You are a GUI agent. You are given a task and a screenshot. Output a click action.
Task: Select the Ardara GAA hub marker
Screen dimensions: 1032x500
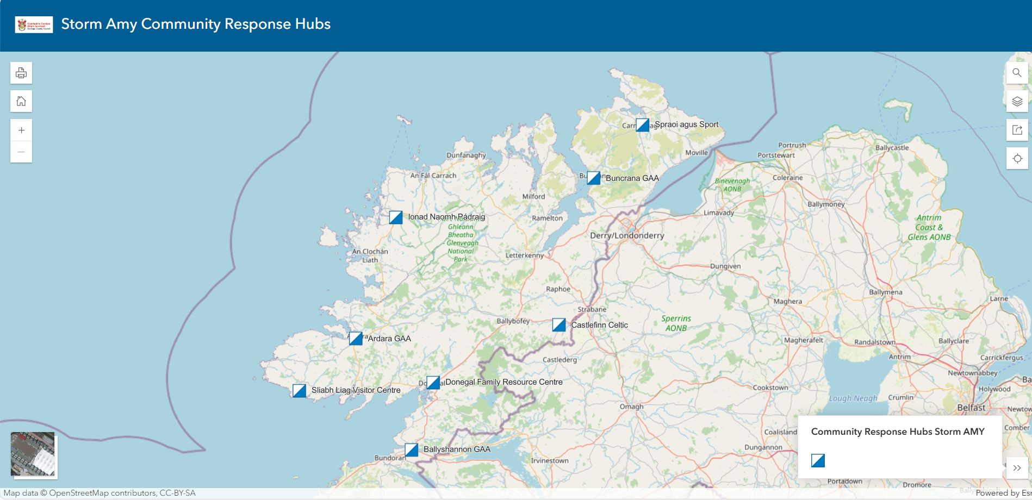point(356,339)
